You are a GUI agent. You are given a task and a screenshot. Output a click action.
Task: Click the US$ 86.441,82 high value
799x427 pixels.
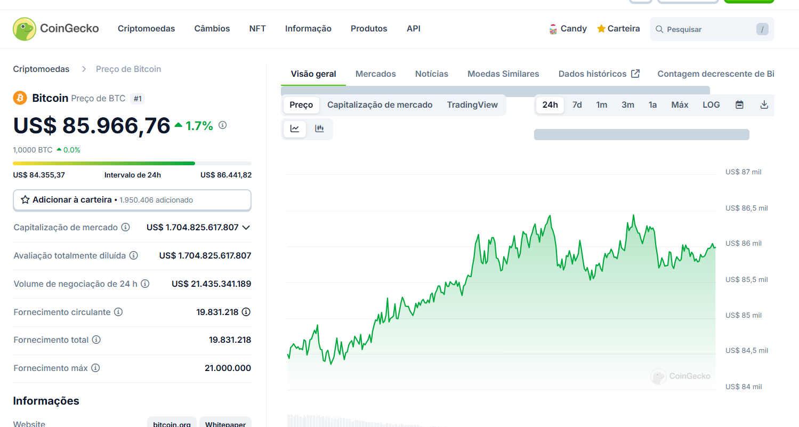point(226,175)
